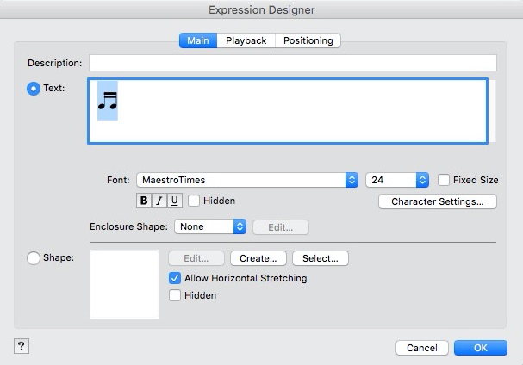The height and width of the screenshot is (365, 523).
Task: Toggle Bold text style button
Action: (x=144, y=201)
